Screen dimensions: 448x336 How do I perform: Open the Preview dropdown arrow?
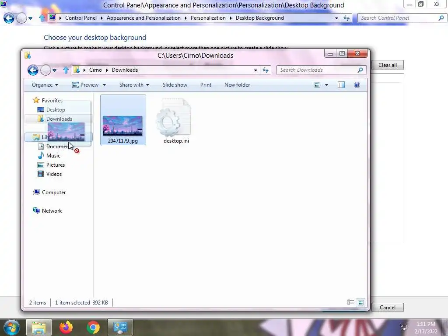(104, 85)
